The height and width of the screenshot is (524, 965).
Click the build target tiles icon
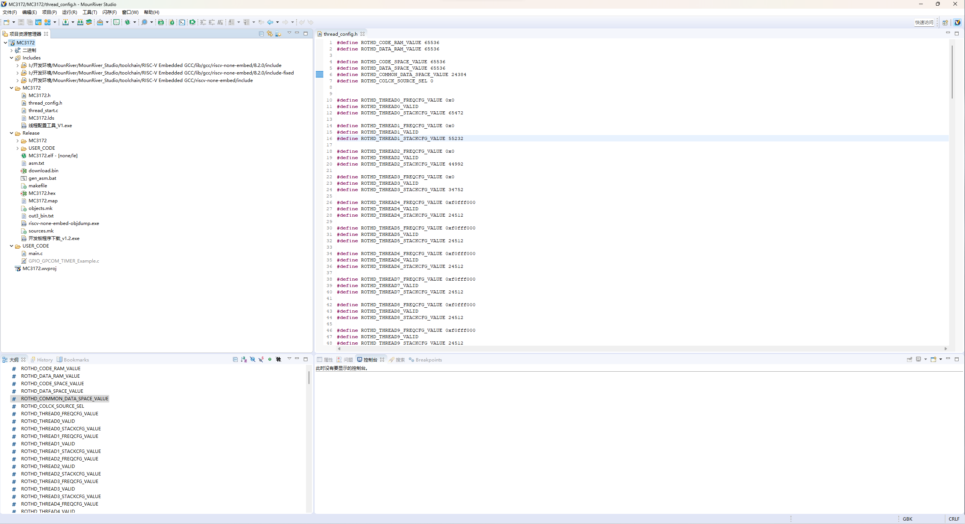47,22
